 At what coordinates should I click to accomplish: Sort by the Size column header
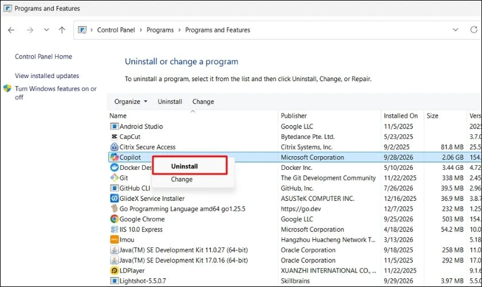pyautogui.click(x=432, y=116)
